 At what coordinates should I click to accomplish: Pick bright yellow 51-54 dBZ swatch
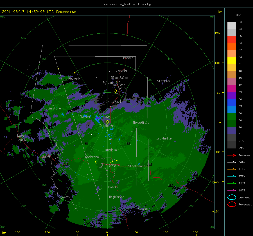coord(232,60)
